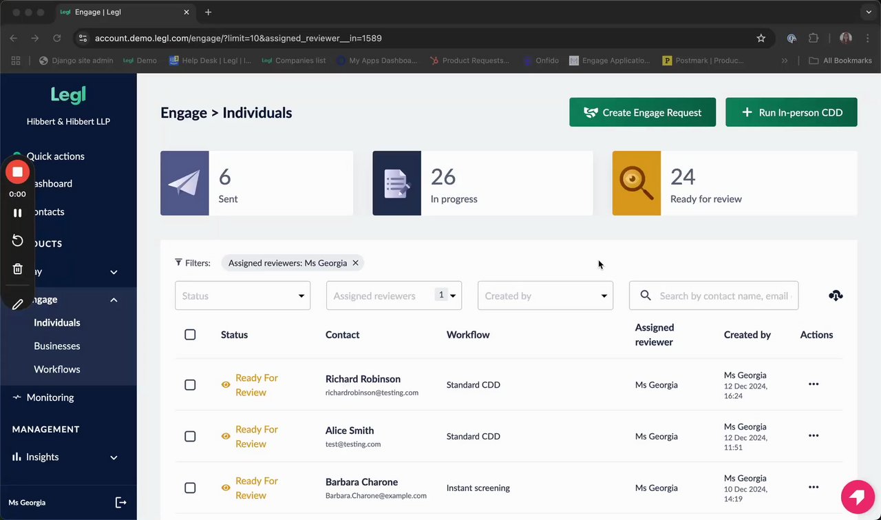881x520 pixels.
Task: Click the Create Engage Request button
Action: pyautogui.click(x=642, y=112)
